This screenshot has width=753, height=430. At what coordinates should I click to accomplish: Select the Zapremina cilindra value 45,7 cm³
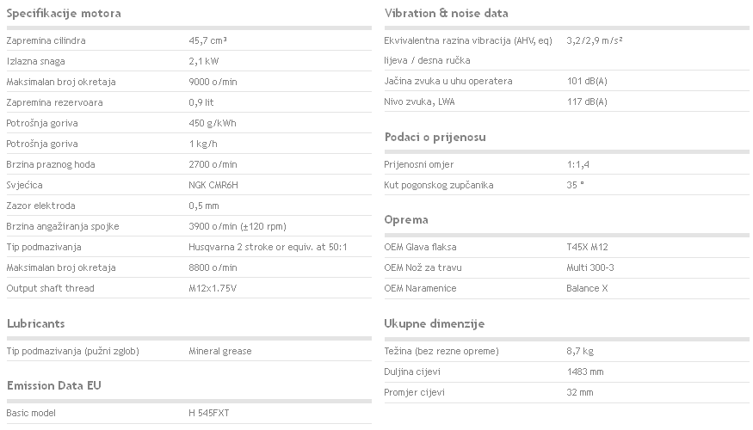click(207, 40)
